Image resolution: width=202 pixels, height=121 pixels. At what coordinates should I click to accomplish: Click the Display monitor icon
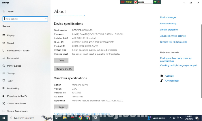(x=4, y=35)
